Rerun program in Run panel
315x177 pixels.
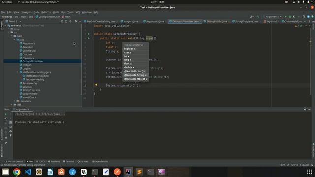[x=6, y=114]
